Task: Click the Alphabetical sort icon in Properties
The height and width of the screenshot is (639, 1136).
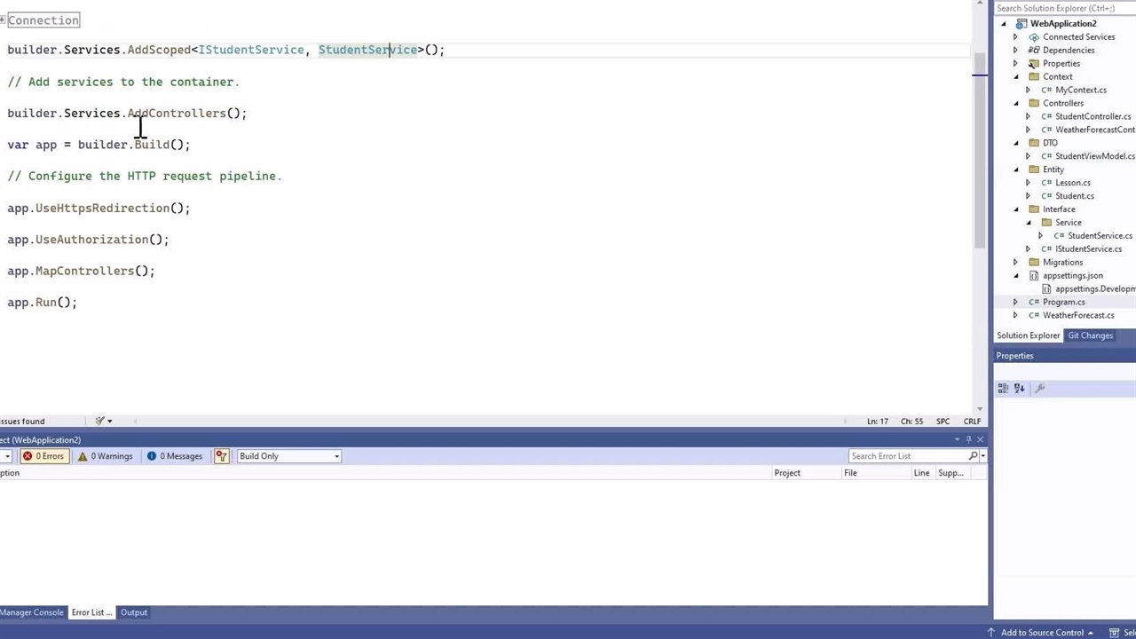Action: [x=1019, y=388]
